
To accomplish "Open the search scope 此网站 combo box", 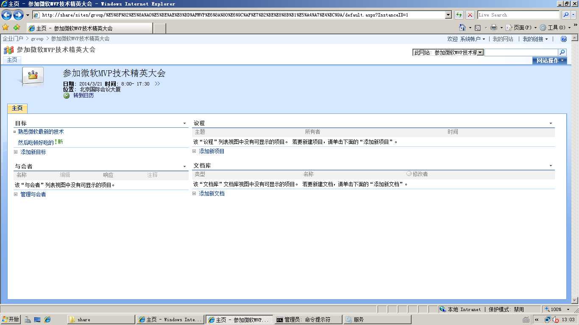I will tap(448, 52).
